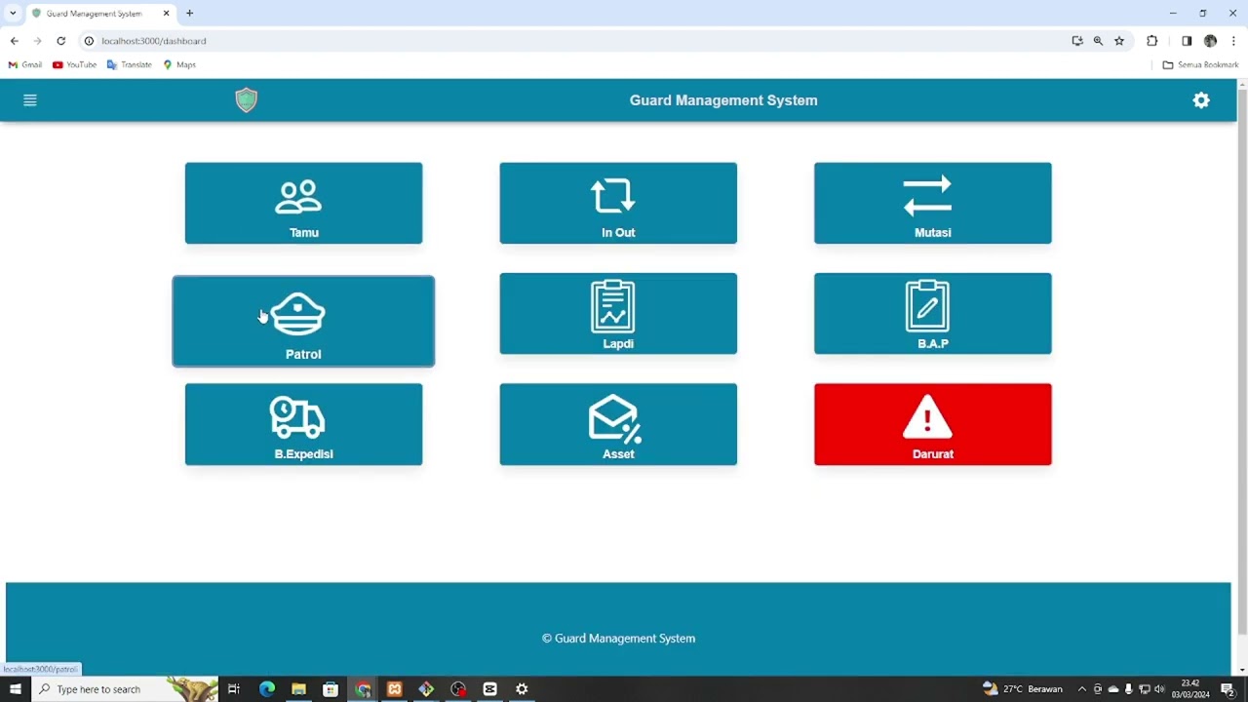Click the zoom magnifier icon in address bar
The height and width of the screenshot is (702, 1248).
[1098, 41]
